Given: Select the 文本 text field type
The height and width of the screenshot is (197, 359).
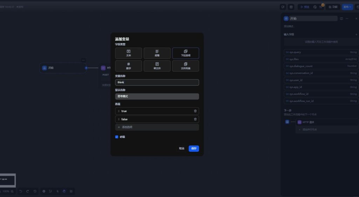Looking at the screenshot, I should (128, 53).
